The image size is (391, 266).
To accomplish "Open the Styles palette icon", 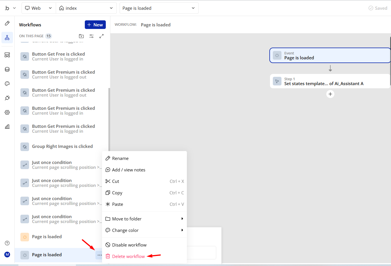I will coord(7,84).
